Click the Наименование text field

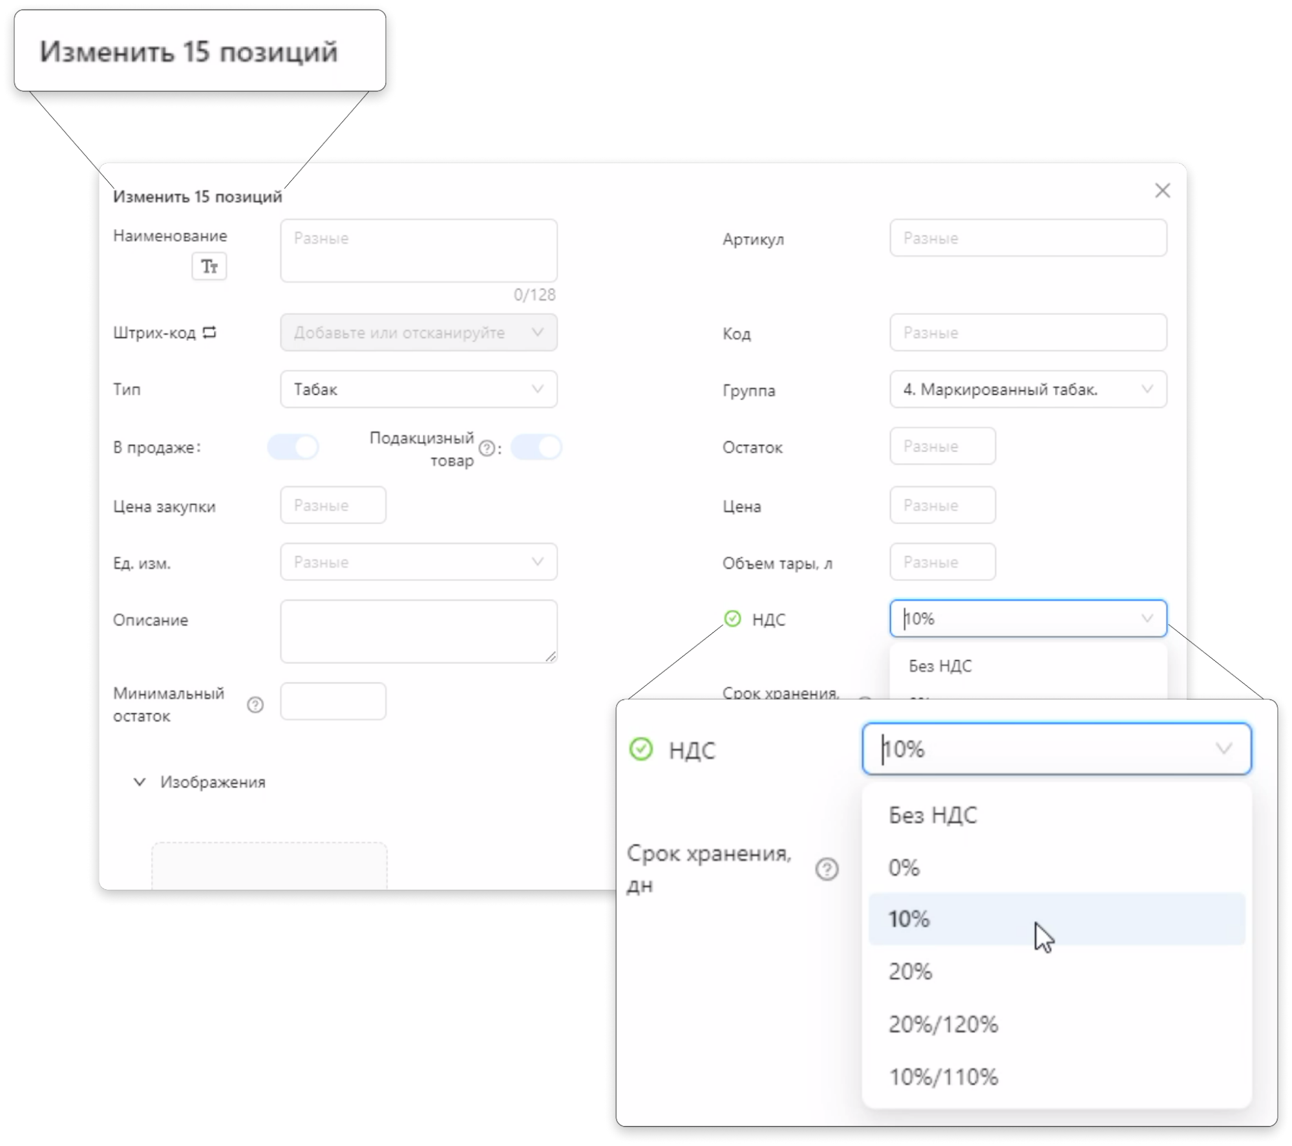pyautogui.click(x=418, y=251)
